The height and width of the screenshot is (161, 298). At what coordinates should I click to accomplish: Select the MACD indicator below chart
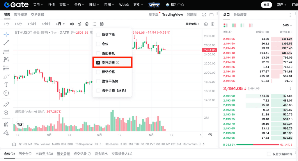56,144
